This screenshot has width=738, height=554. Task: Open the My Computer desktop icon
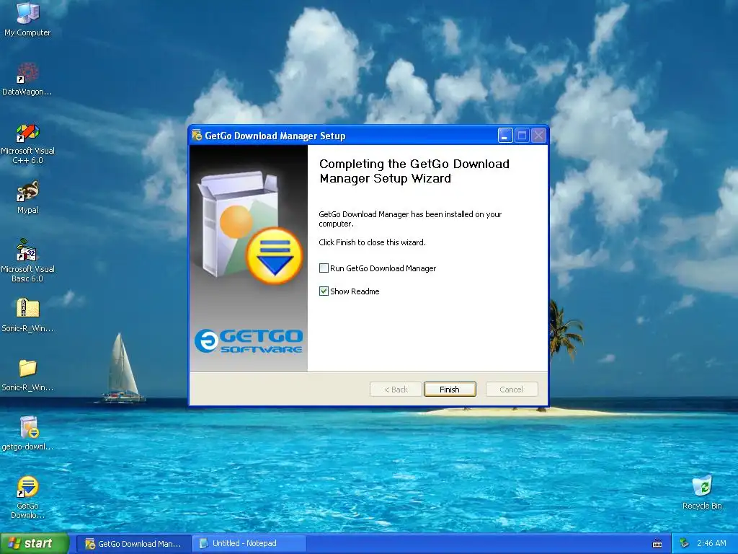[27, 19]
